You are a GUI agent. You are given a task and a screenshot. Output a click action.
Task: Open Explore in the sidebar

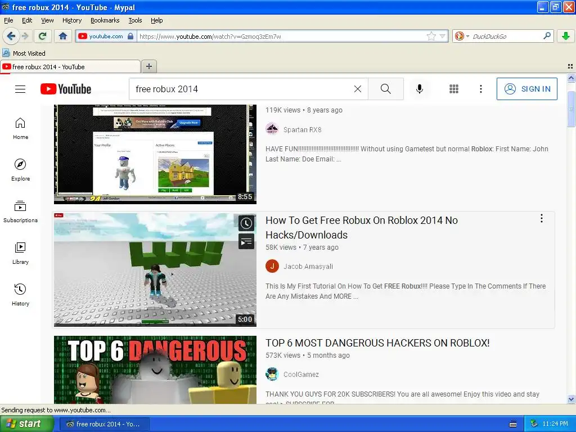pyautogui.click(x=20, y=170)
